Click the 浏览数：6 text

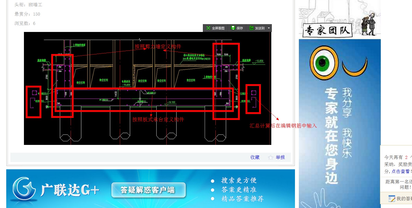tap(25, 23)
